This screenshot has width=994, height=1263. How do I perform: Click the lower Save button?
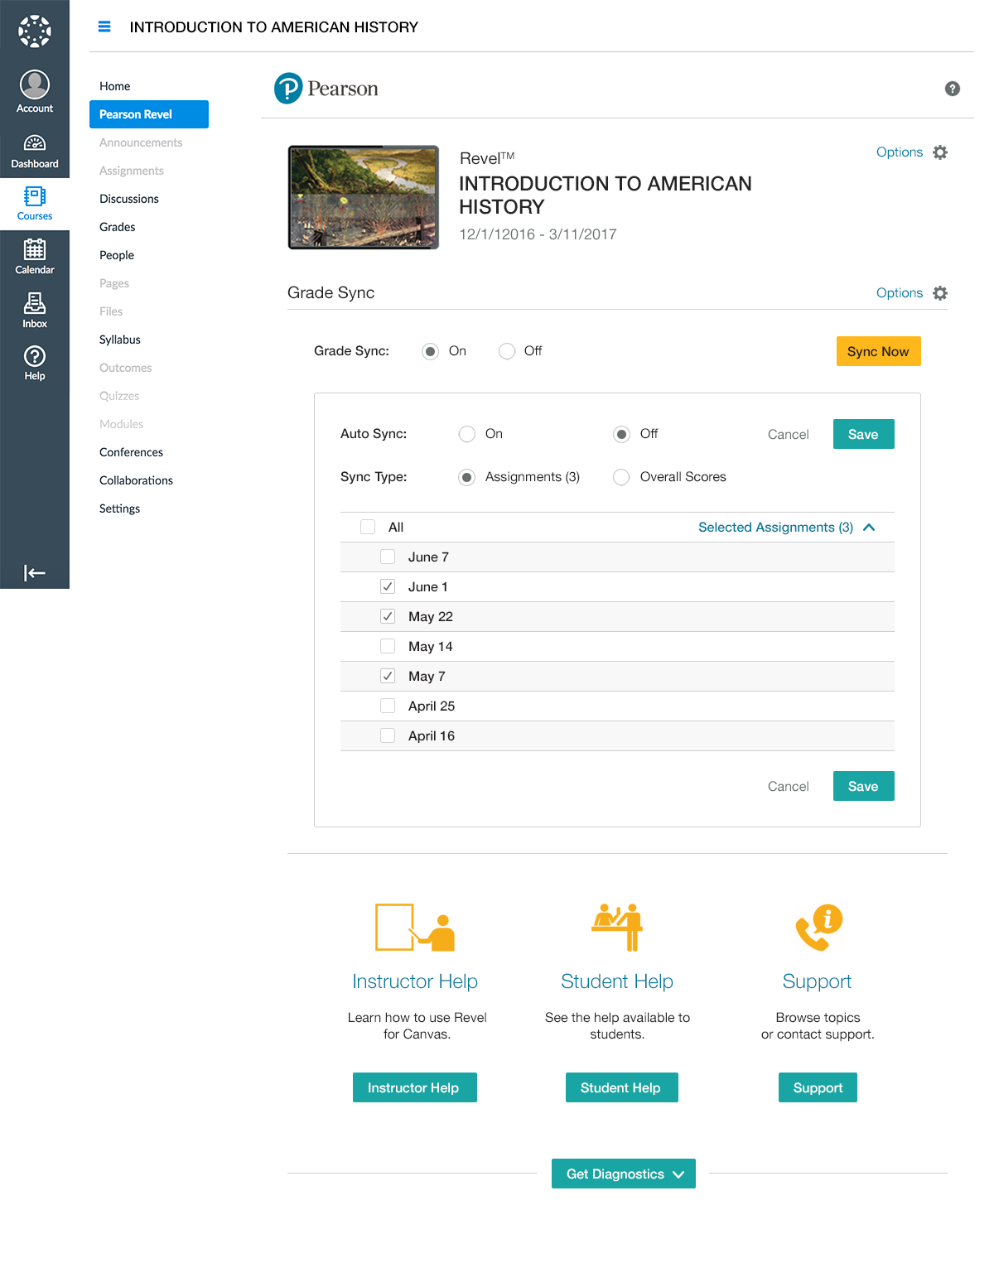tap(863, 786)
